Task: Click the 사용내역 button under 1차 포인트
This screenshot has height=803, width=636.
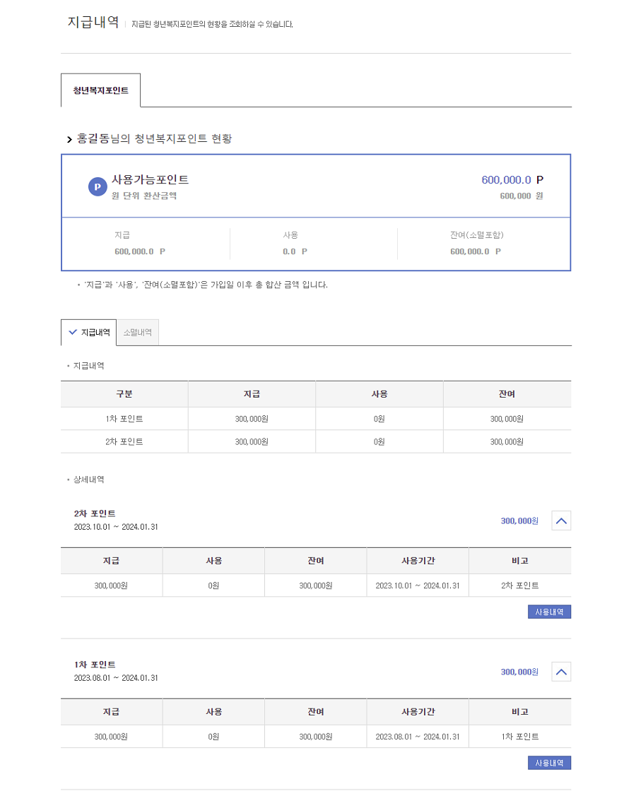Action: coord(549,763)
